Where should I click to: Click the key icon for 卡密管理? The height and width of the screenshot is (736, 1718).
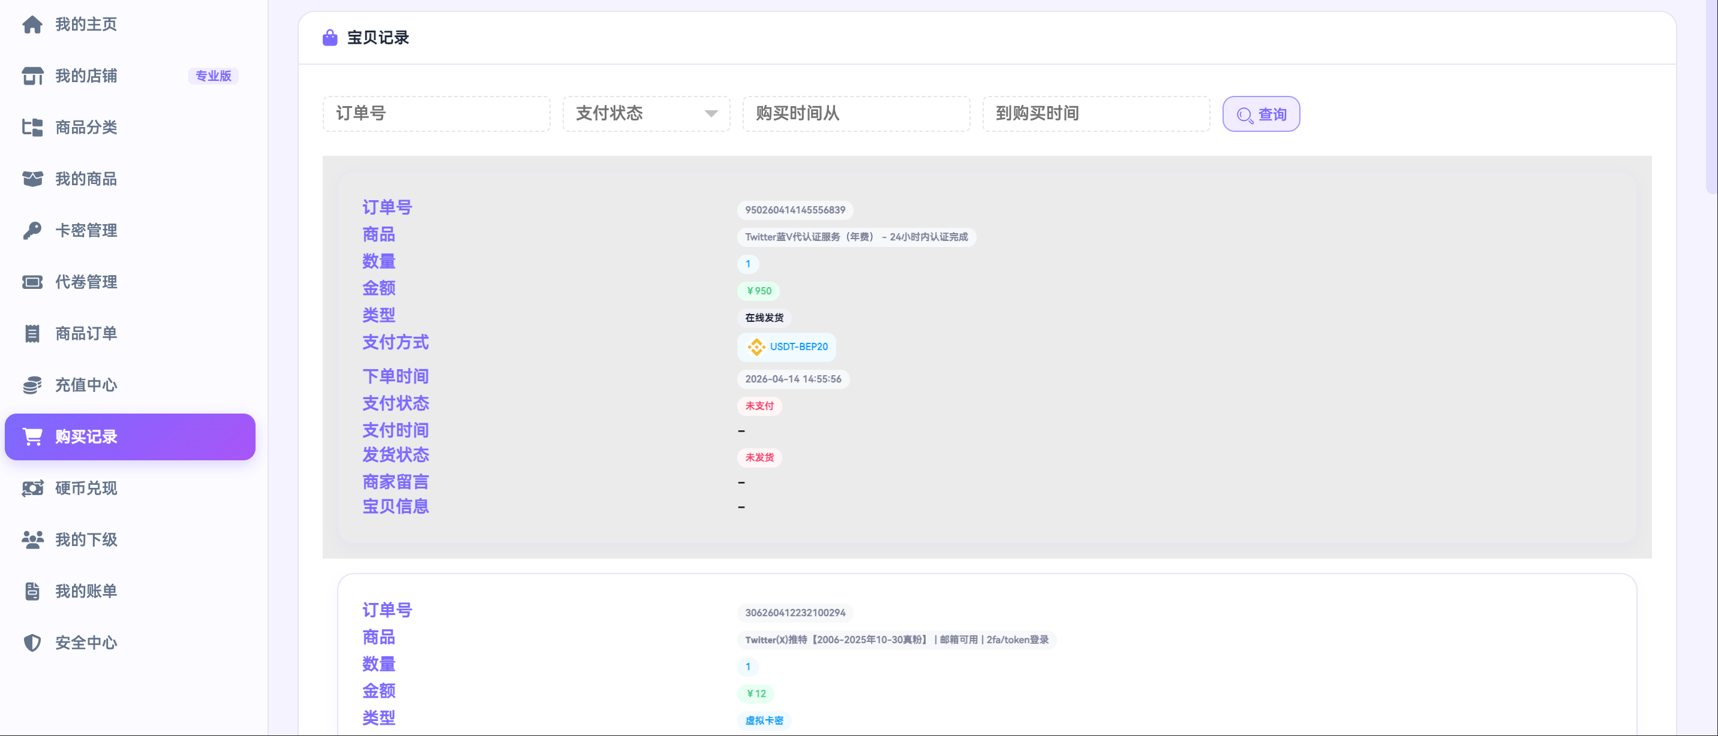(32, 231)
